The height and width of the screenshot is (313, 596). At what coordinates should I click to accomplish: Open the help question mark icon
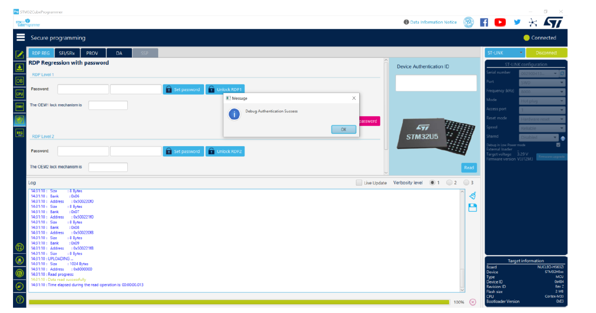(x=20, y=299)
